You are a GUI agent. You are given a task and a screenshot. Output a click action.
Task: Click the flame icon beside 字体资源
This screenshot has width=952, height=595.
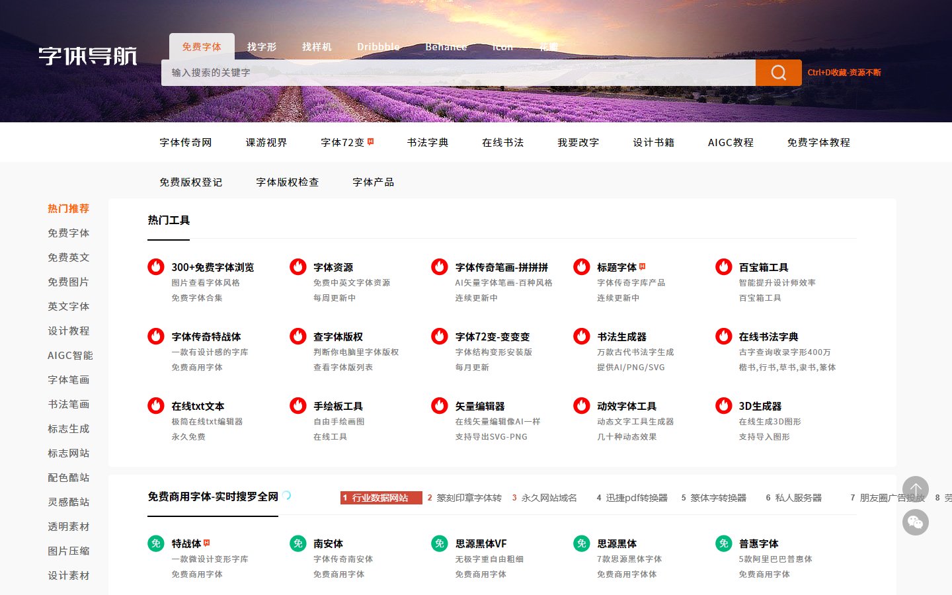pos(298,267)
